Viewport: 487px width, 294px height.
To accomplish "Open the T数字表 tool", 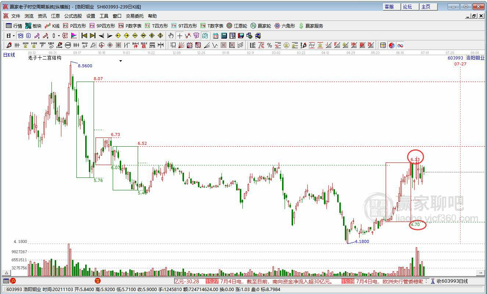I will (212, 26).
